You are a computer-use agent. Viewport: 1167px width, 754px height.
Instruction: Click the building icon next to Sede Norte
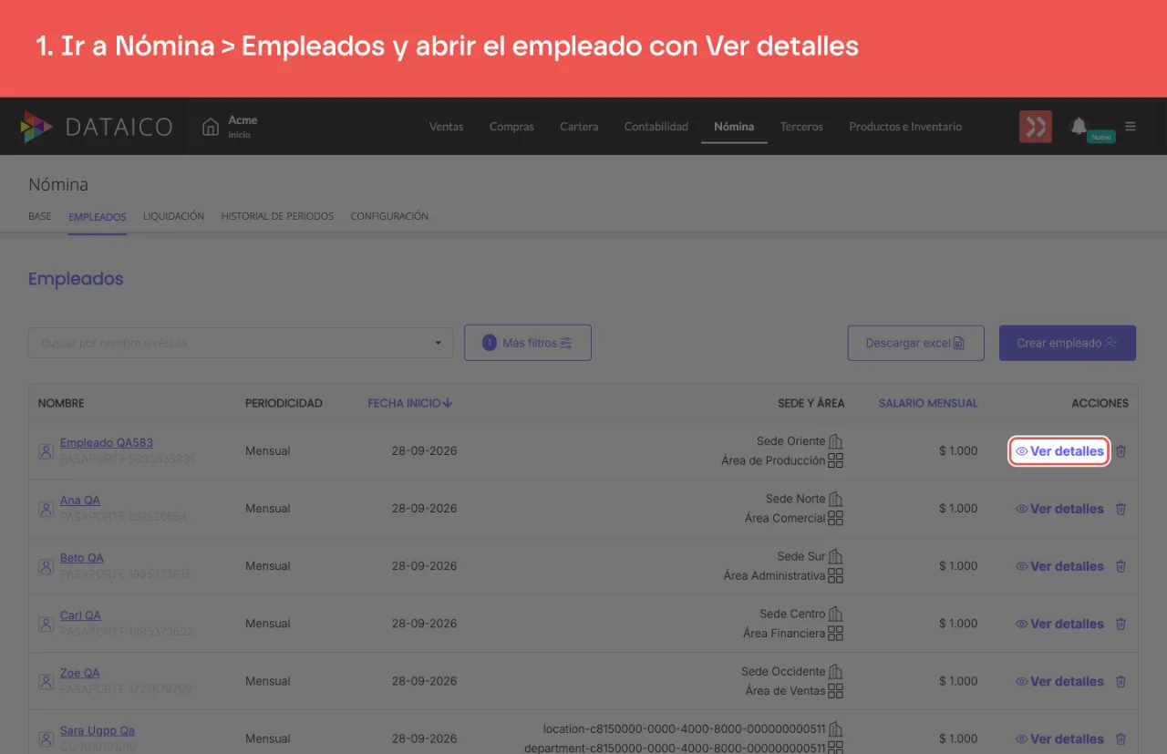coord(835,499)
